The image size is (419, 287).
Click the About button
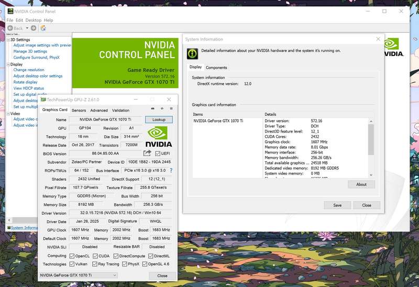[361, 184]
